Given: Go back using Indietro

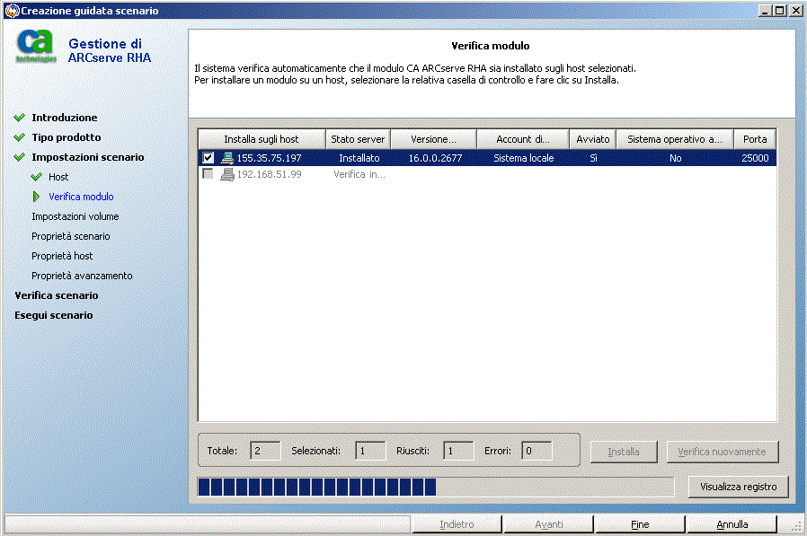Looking at the screenshot, I should click(x=457, y=523).
